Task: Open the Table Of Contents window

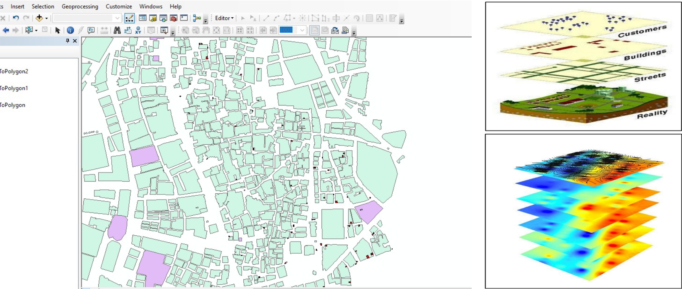Action: coord(143,18)
